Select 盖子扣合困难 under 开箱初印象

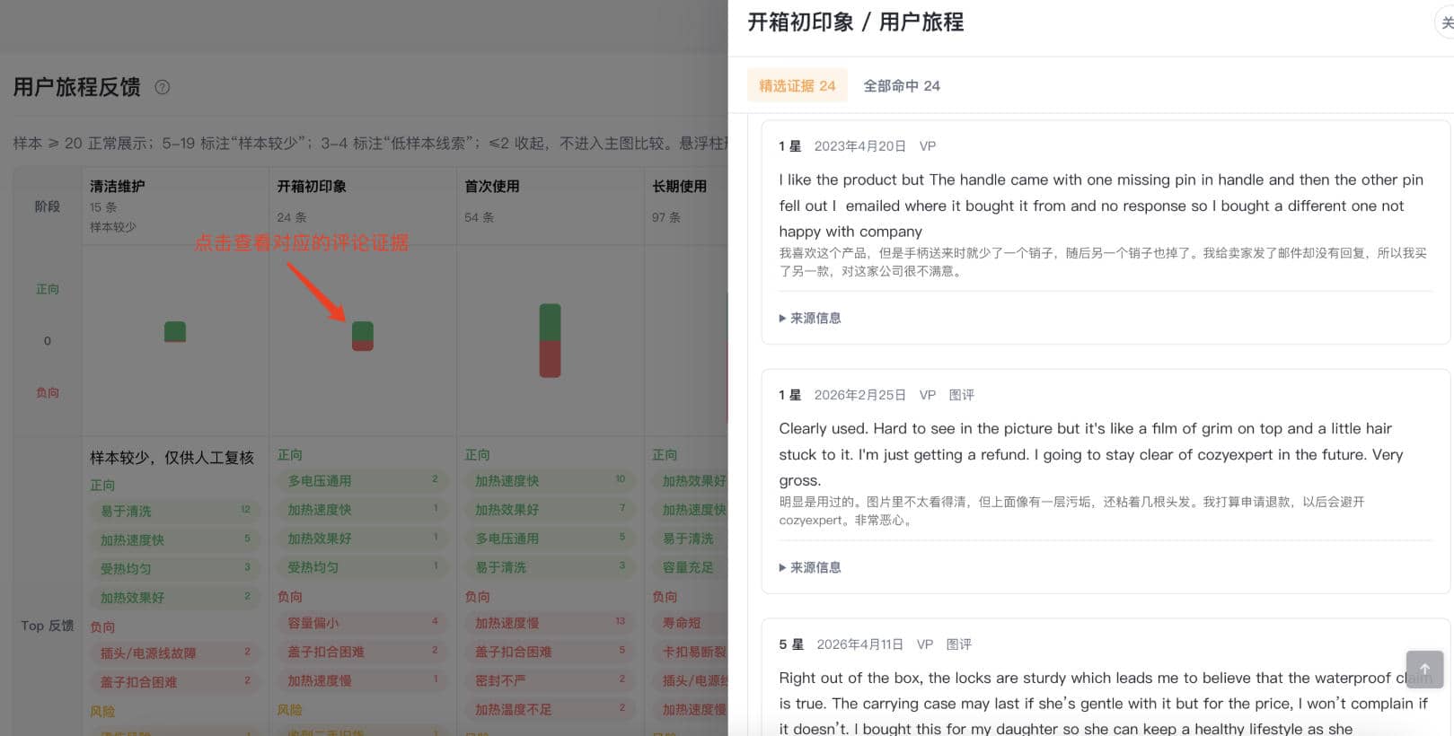[x=361, y=652]
